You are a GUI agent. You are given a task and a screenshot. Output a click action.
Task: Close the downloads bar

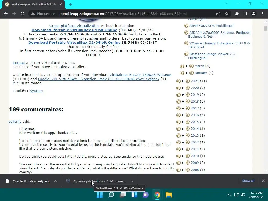pos(263,181)
